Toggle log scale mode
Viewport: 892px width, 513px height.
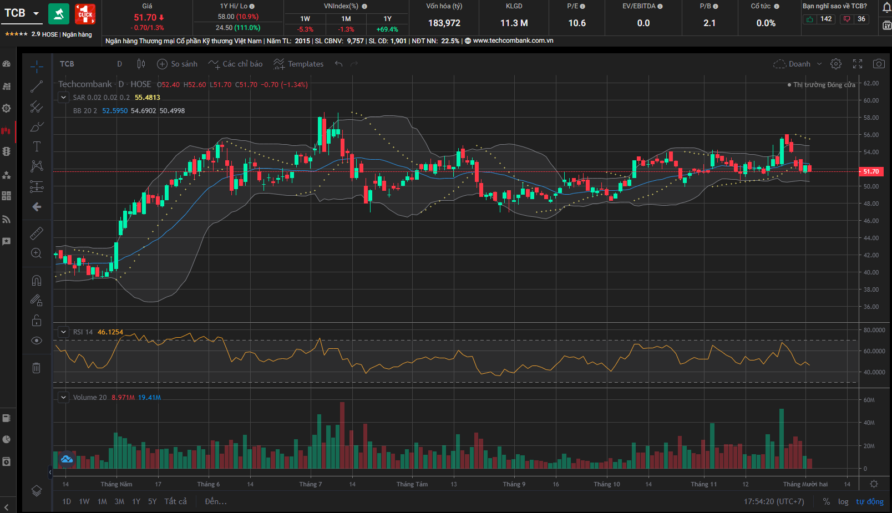(843, 501)
